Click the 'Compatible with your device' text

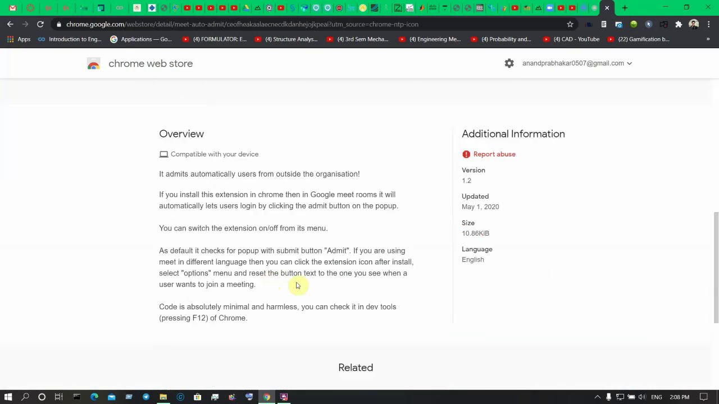215,154
